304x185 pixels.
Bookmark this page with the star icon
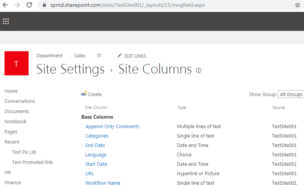[x=297, y=5]
